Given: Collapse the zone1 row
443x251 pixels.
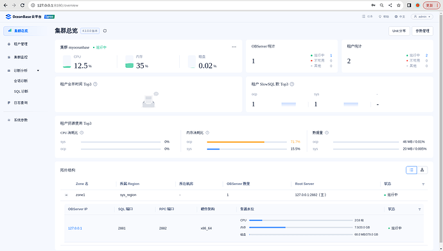Looking at the screenshot, I should pos(66,195).
